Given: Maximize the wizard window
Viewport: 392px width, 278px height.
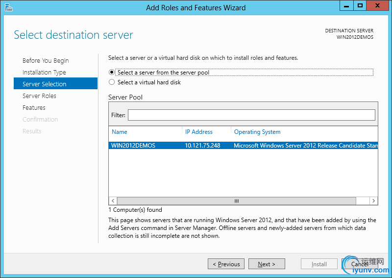Looking at the screenshot, I should pyautogui.click(x=360, y=6).
